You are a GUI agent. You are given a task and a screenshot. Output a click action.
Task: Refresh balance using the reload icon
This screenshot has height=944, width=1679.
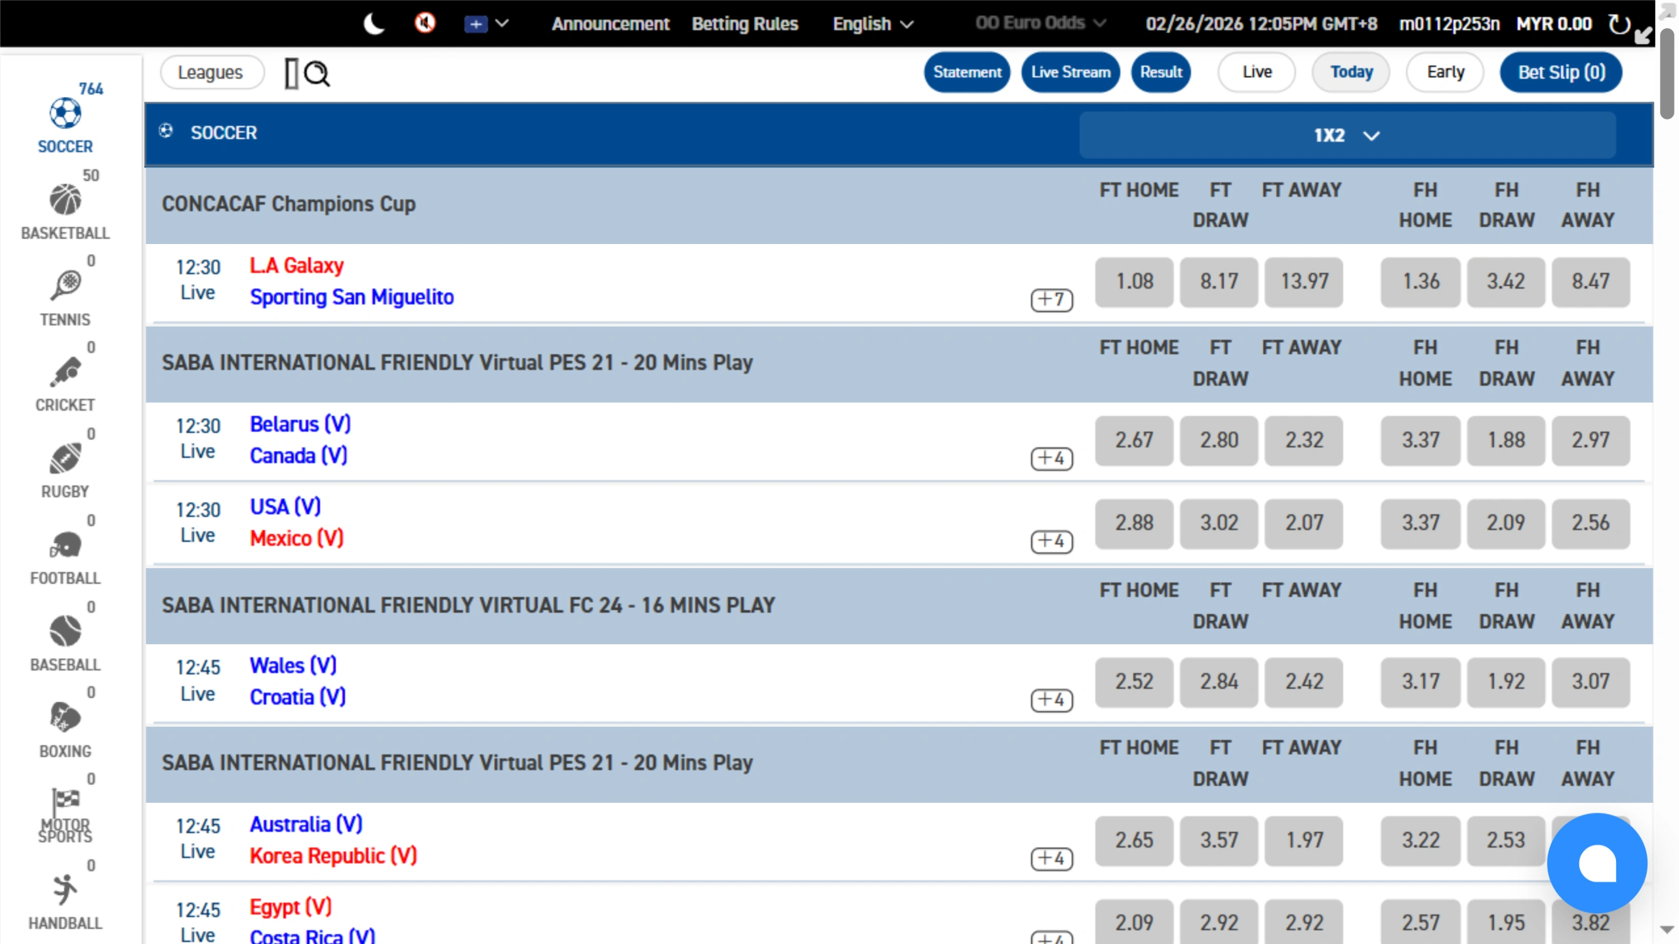(x=1619, y=24)
